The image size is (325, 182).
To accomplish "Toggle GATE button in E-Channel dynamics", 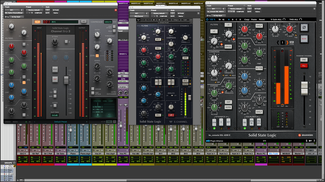I will [185, 58].
